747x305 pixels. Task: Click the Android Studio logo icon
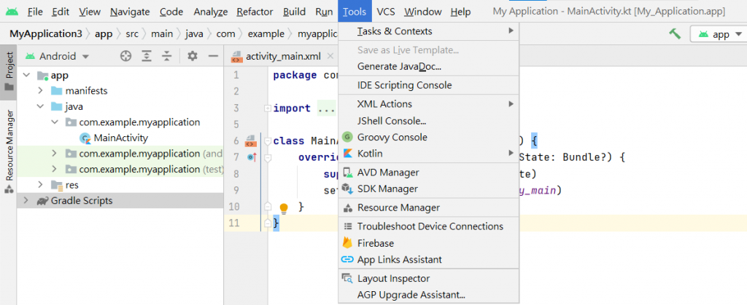[12, 12]
